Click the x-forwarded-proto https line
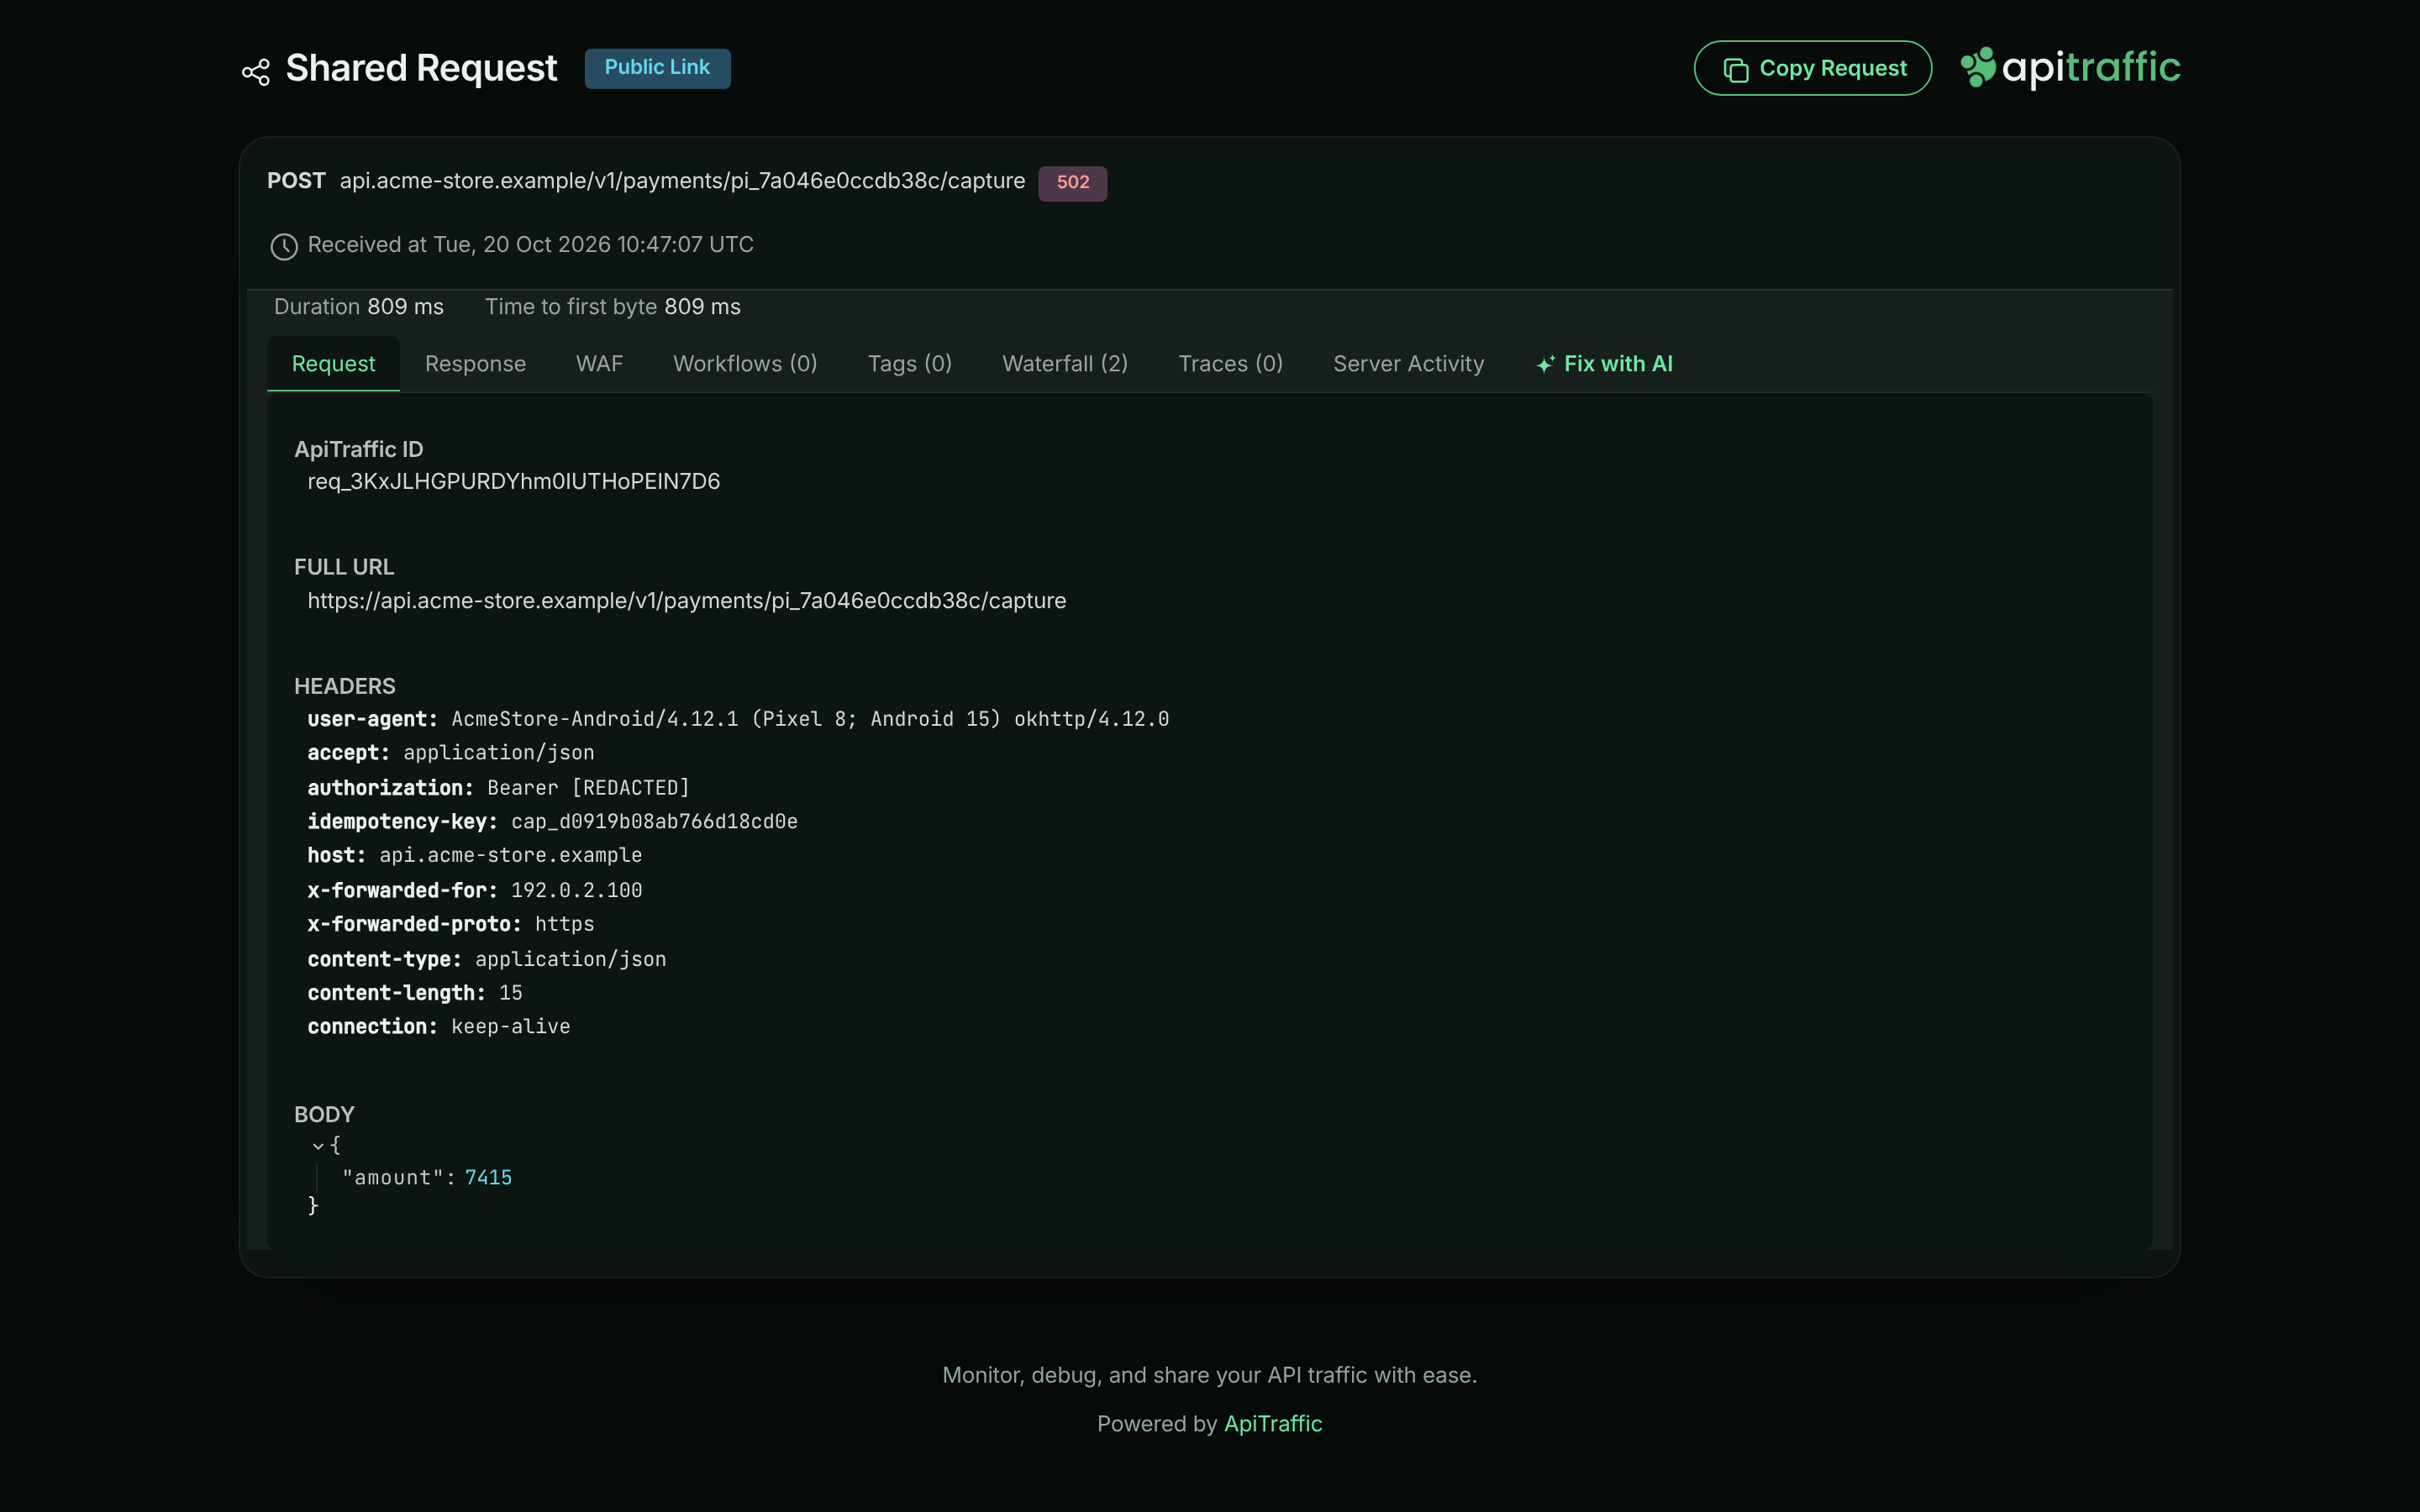The image size is (2420, 1512). click(x=450, y=925)
